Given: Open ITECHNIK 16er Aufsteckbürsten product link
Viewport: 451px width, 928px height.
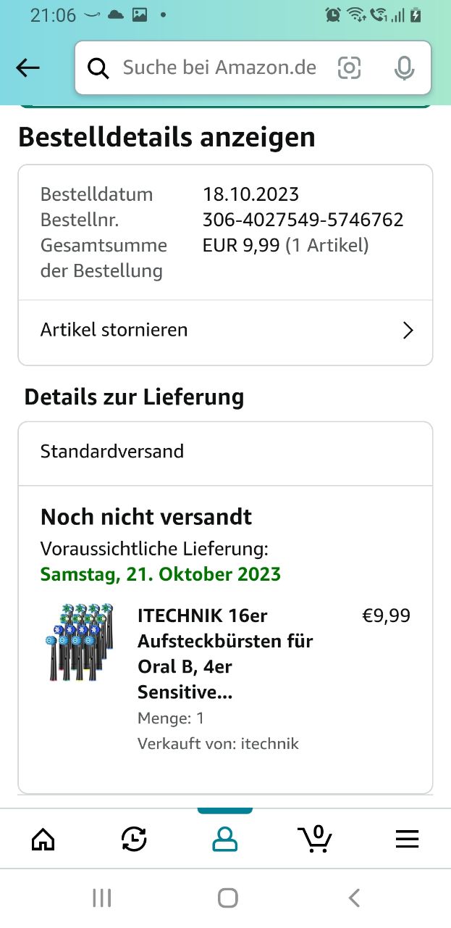Looking at the screenshot, I should click(x=224, y=654).
